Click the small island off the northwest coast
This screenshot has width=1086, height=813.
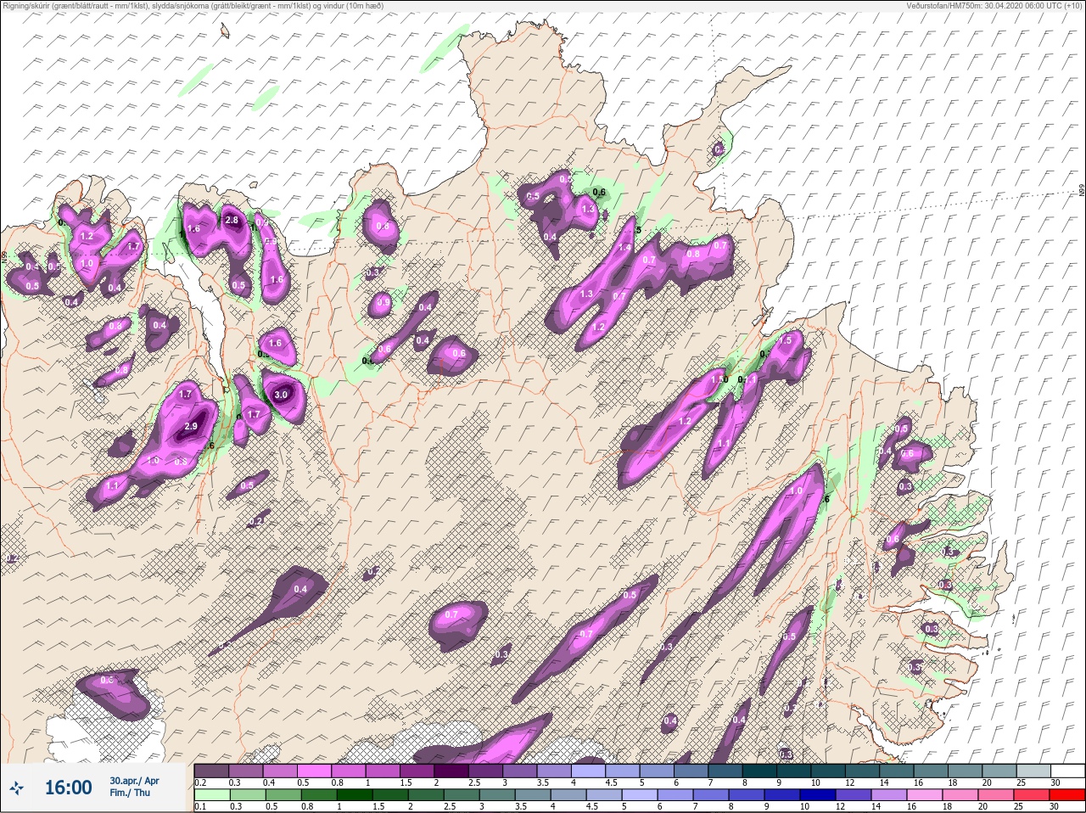pyautogui.click(x=225, y=31)
